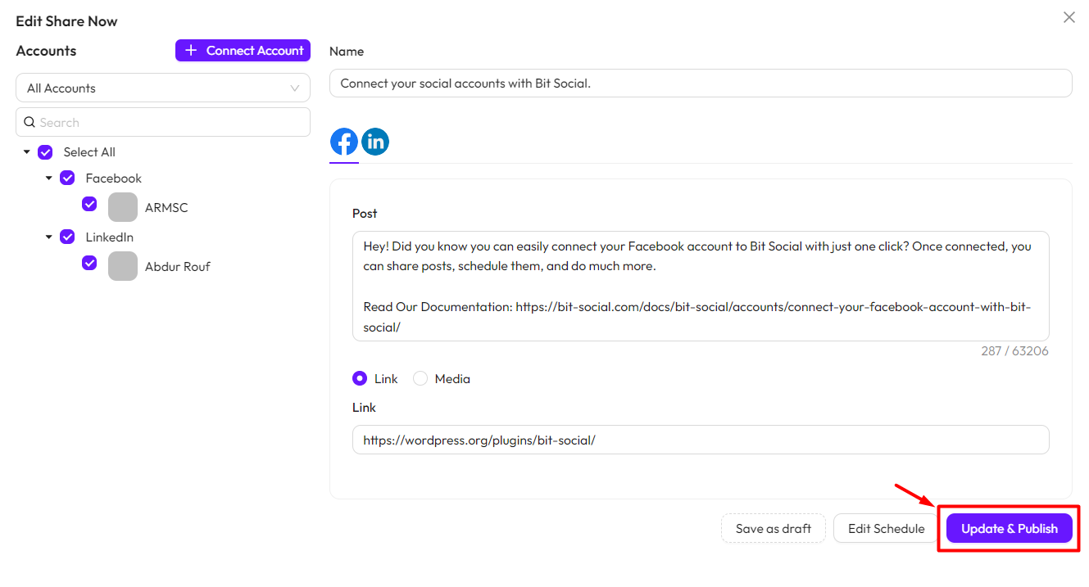Click the Edit Schedule button
This screenshot has height=587, width=1089.
click(x=886, y=528)
